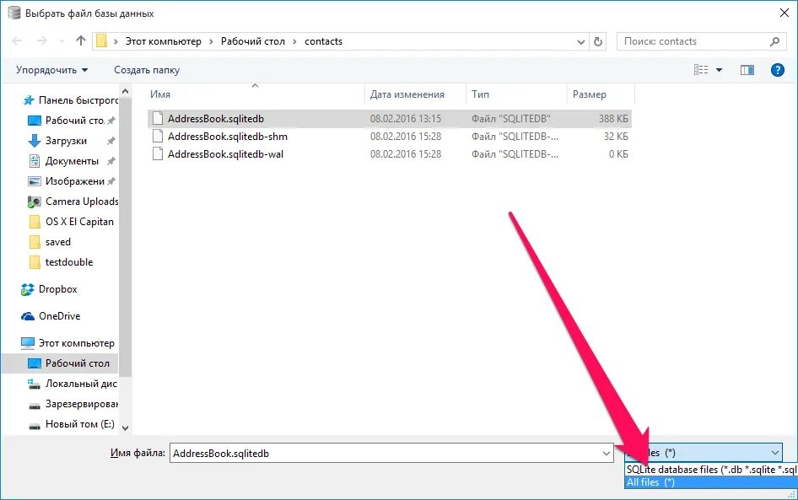
Task: Select AddressBook.sqlitedb-shm file
Action: point(390,137)
